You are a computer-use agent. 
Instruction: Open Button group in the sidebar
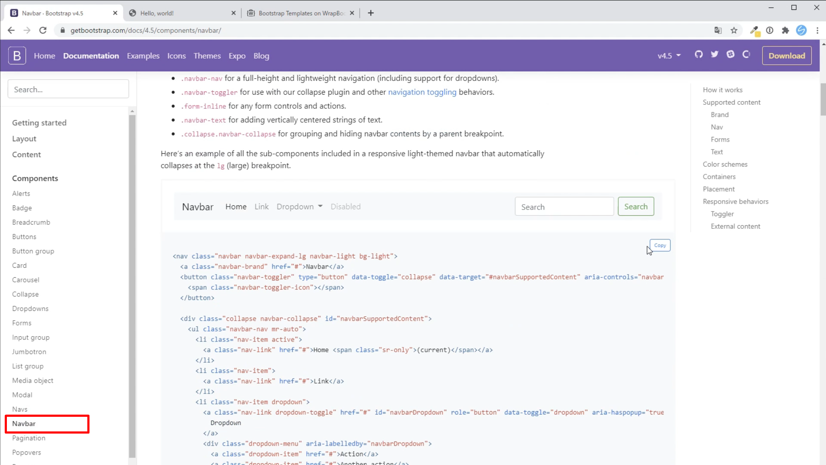[x=33, y=251]
